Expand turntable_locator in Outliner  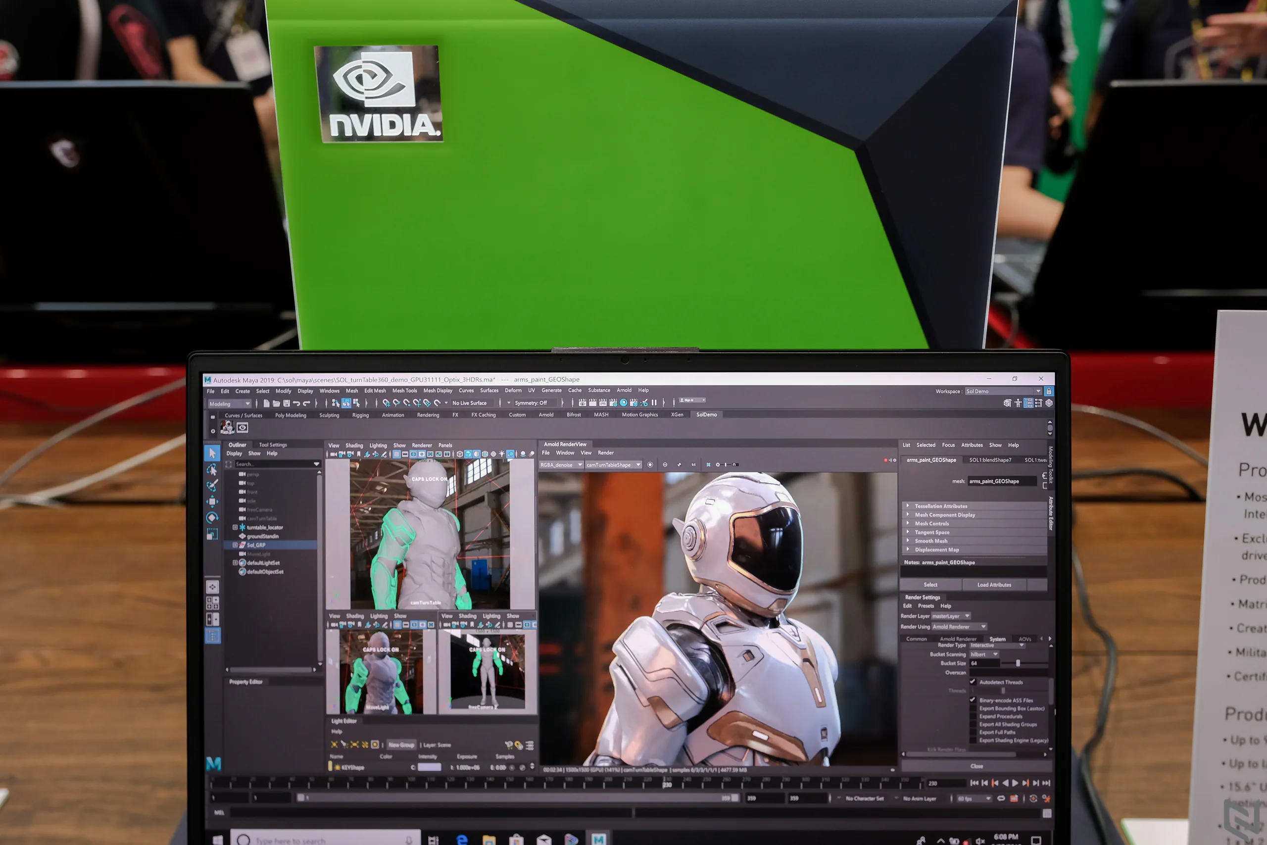coord(235,527)
